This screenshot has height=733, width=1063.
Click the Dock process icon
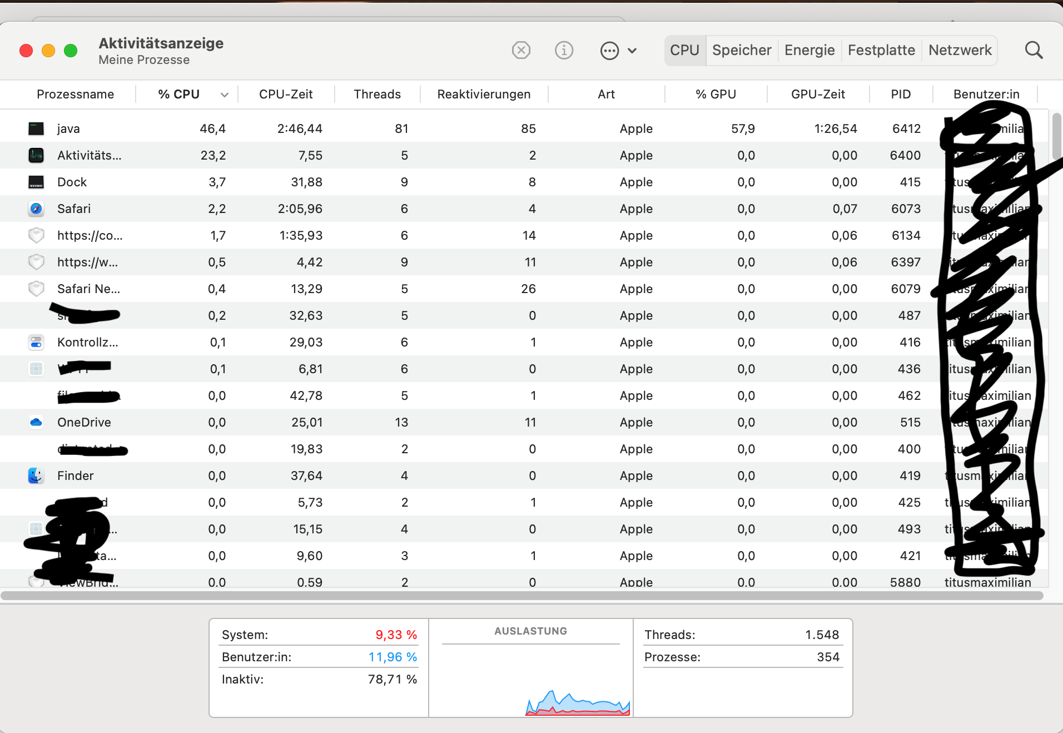pos(36,182)
